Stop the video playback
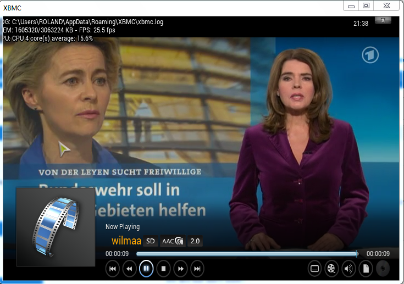404x284 pixels. point(163,269)
